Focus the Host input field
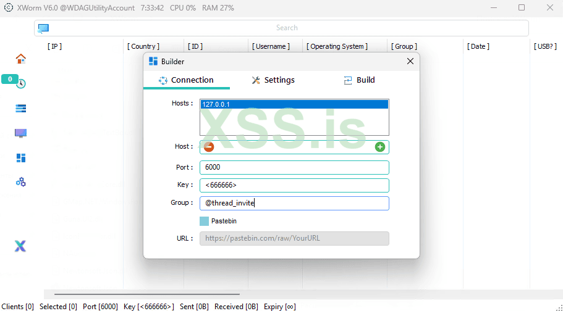 pyautogui.click(x=294, y=147)
